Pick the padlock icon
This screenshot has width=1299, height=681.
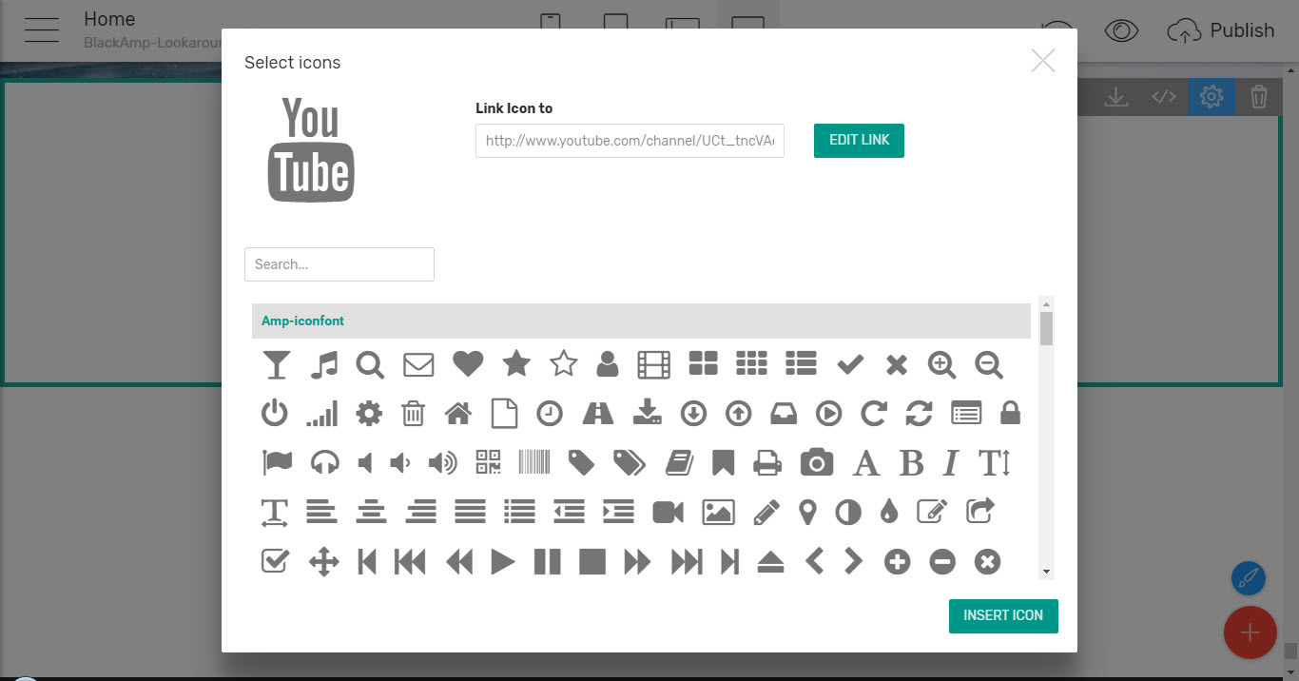point(1010,414)
